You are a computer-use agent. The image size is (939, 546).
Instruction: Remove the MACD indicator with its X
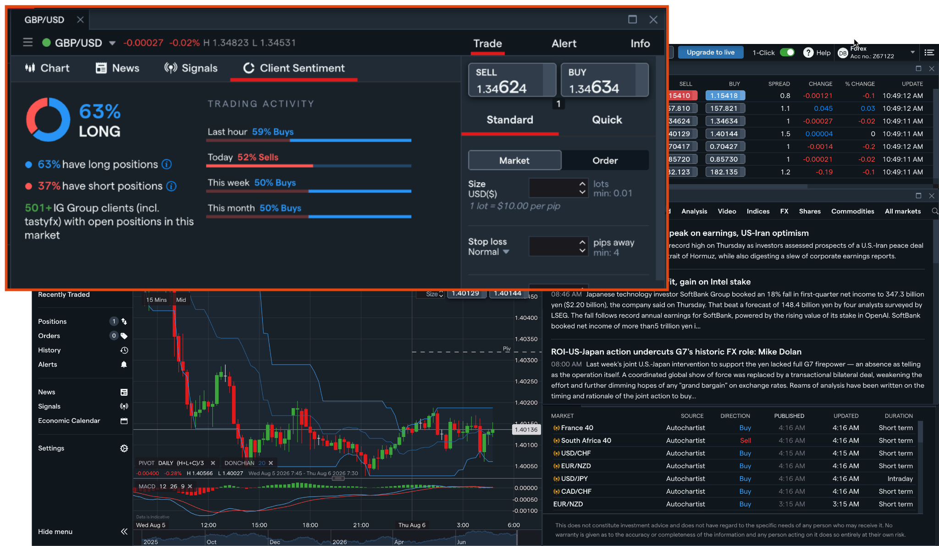190,486
